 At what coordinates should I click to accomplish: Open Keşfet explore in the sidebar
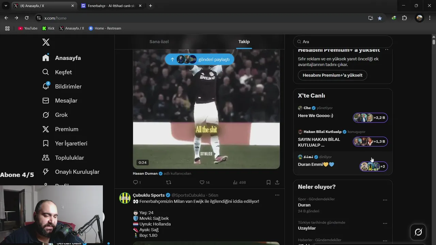click(57, 72)
